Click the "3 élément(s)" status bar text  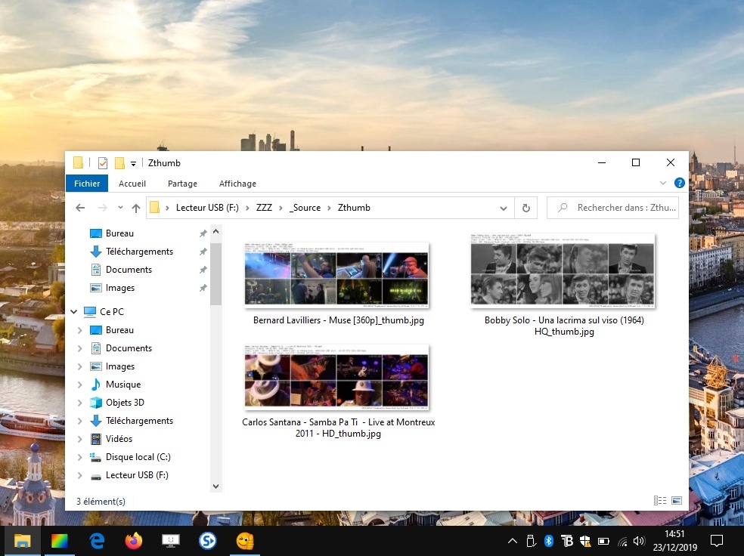click(x=101, y=501)
